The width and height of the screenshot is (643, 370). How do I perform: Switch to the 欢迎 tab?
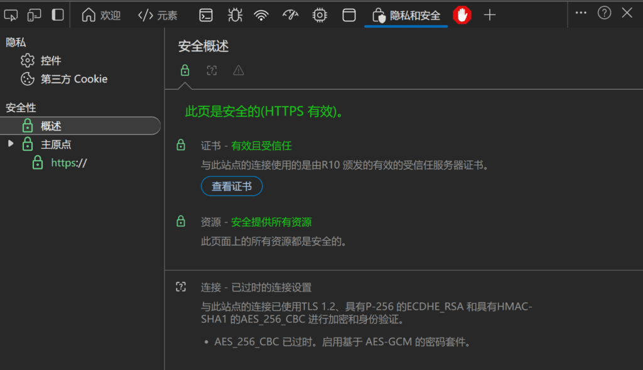click(x=101, y=14)
